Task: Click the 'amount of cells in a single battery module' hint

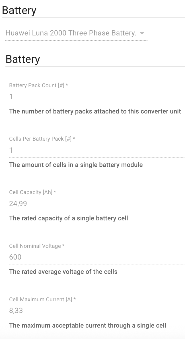Action: pos(76,165)
